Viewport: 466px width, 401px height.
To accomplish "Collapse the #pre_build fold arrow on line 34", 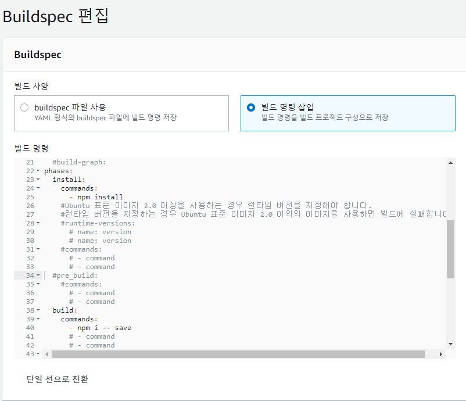I will [x=38, y=275].
